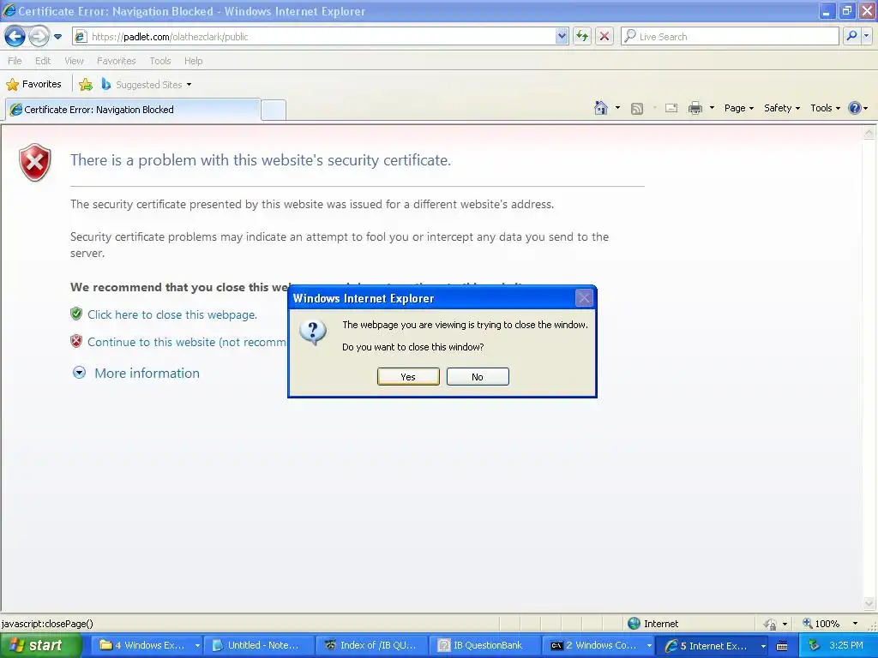Expand zoom level dropdown arrow

click(855, 624)
